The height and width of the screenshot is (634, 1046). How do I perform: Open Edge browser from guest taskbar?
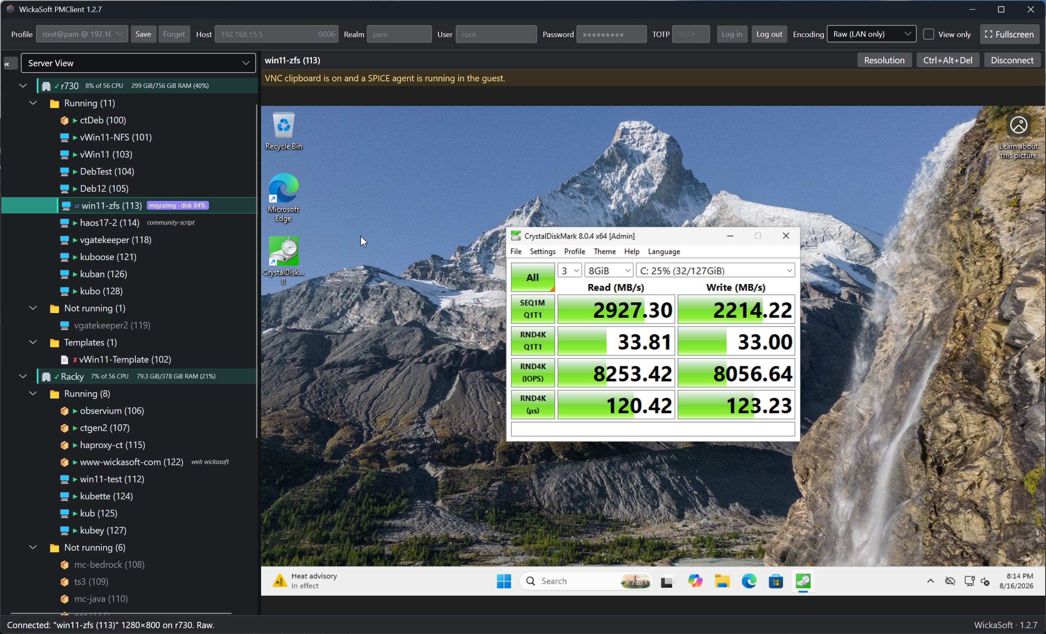click(749, 581)
